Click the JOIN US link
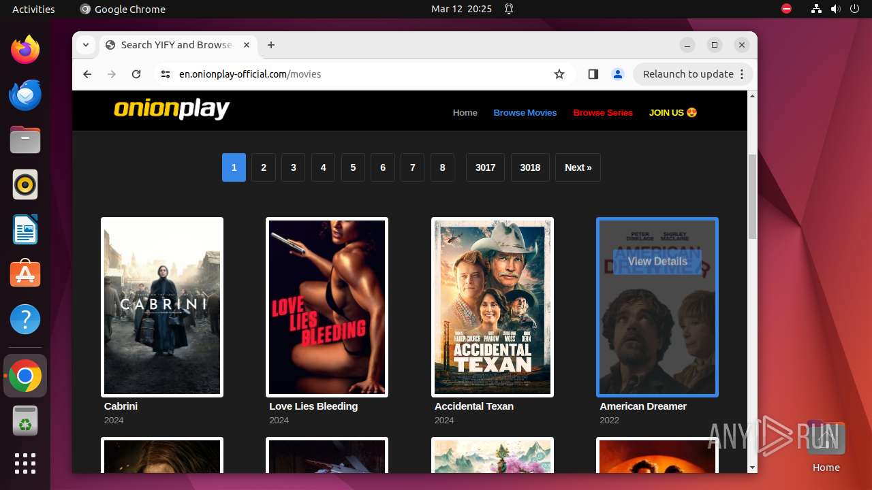872x490 pixels. 673,112
